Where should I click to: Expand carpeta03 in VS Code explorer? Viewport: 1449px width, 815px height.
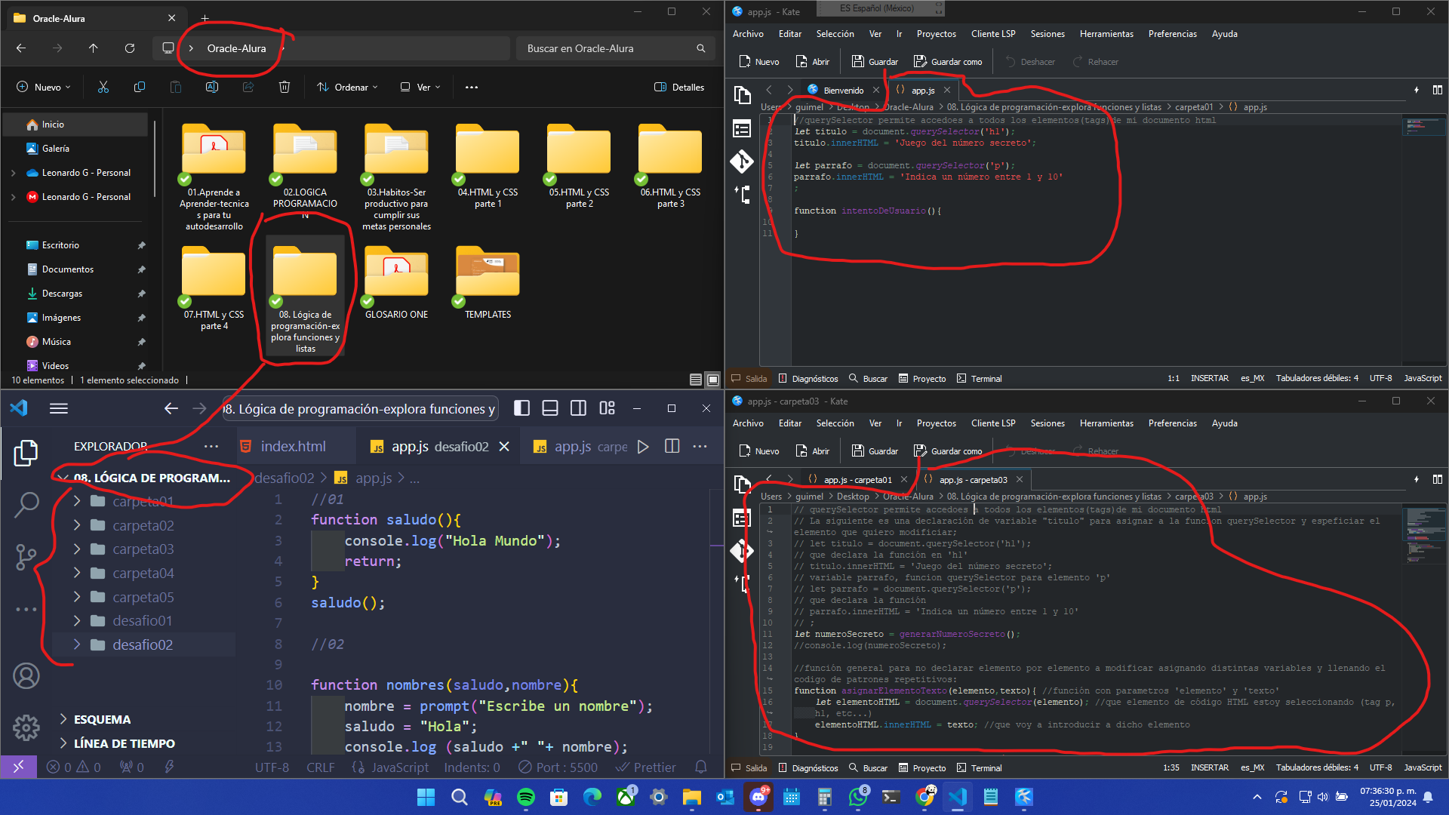(x=143, y=549)
